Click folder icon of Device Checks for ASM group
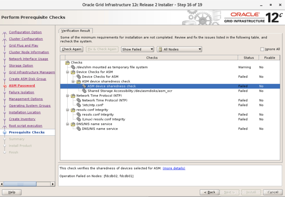This screenshot has width=285, height=197. pyautogui.click(x=73, y=72)
